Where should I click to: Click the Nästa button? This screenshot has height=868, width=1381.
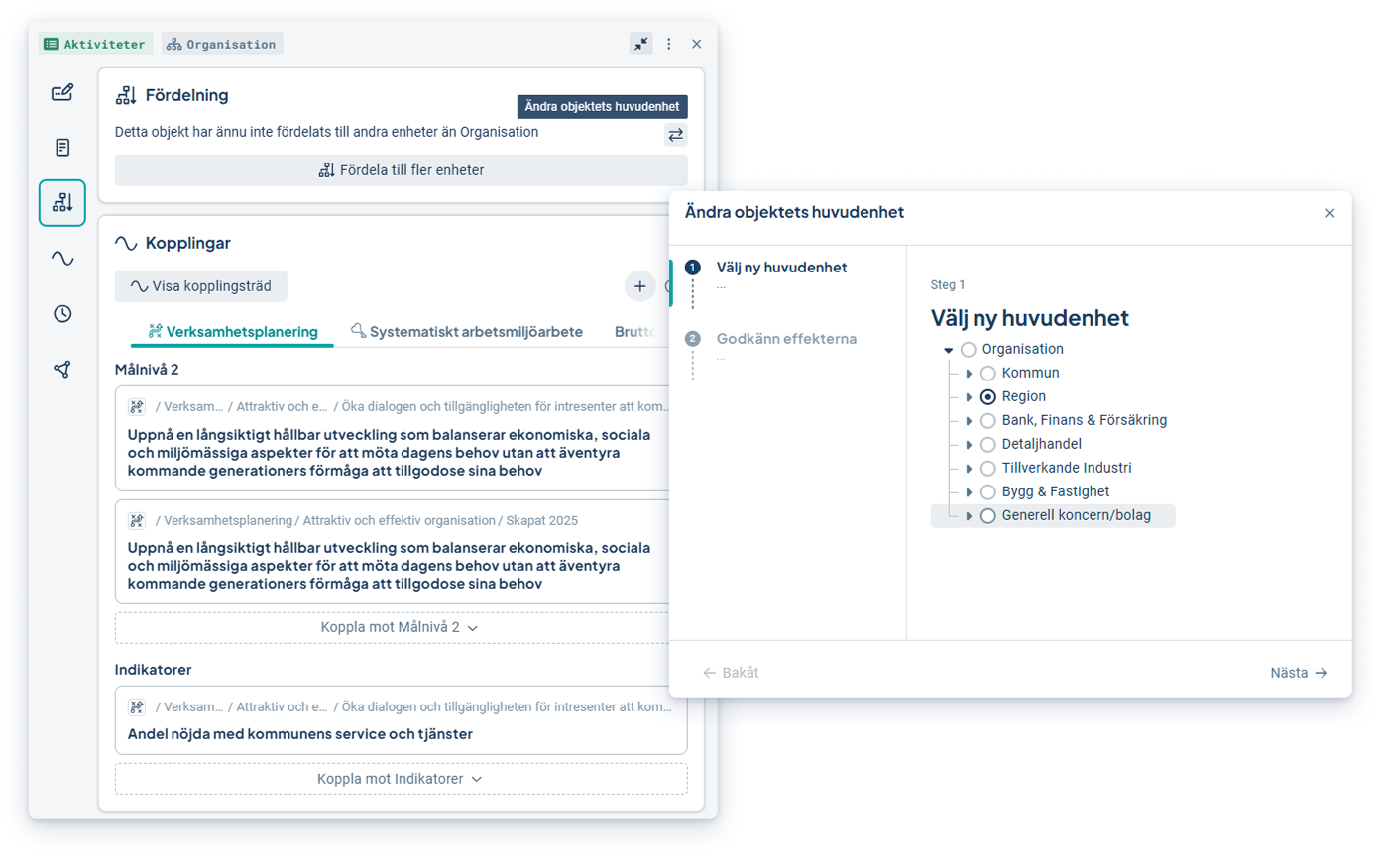pos(1298,673)
